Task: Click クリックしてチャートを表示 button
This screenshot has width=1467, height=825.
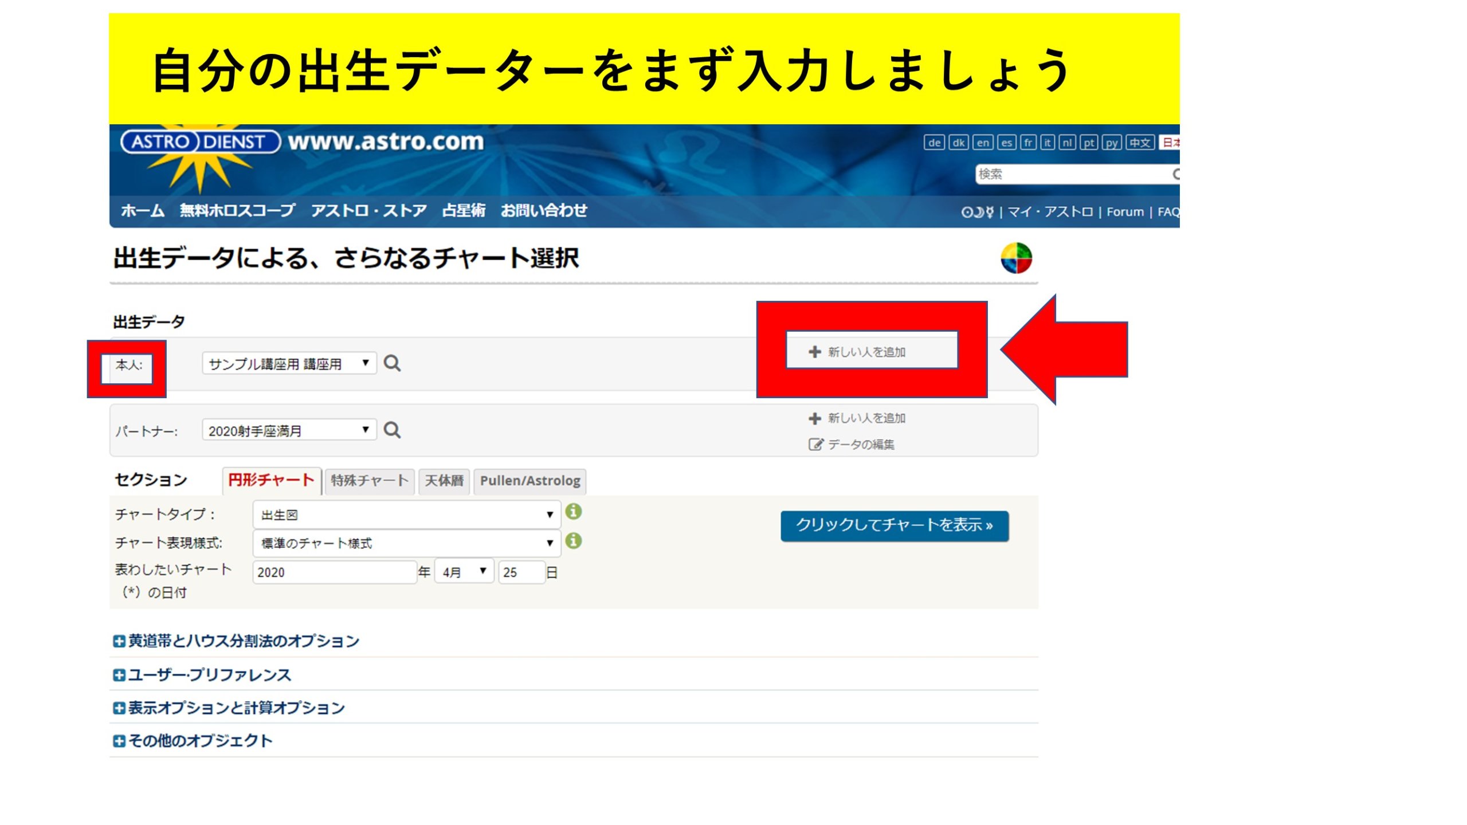Action: 895,525
